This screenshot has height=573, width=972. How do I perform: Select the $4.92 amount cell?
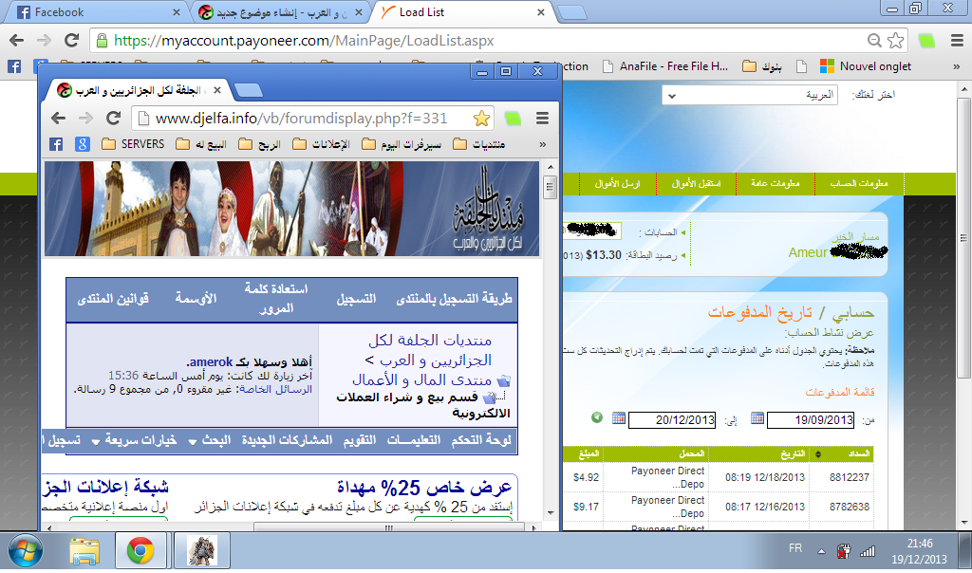(x=586, y=477)
